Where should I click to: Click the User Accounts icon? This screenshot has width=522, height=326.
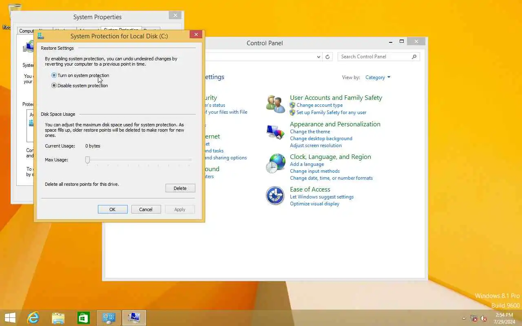[x=275, y=104]
